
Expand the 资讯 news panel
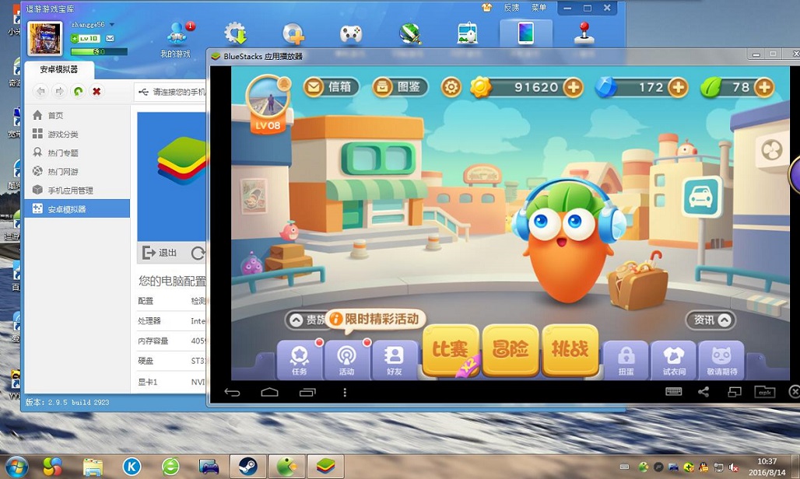(x=711, y=320)
